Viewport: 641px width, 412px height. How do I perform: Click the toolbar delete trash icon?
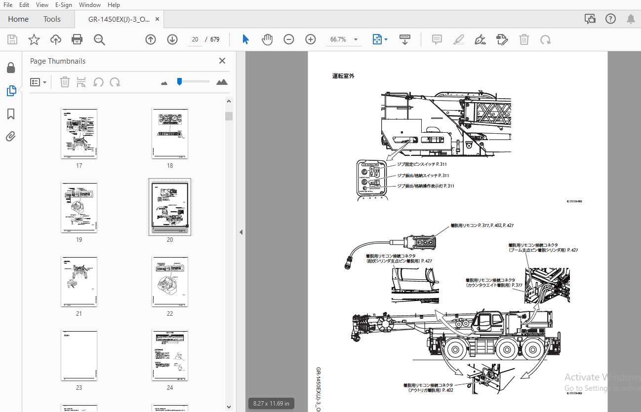click(524, 39)
